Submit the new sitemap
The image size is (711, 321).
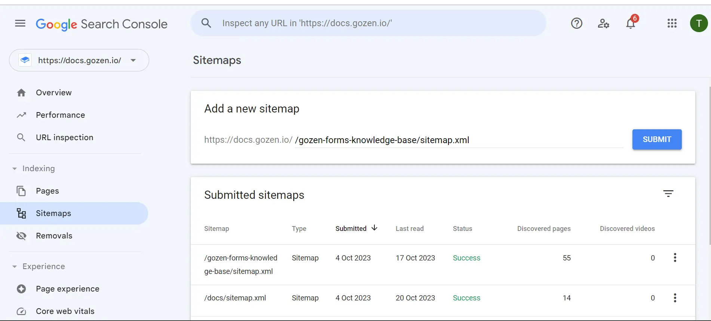(657, 139)
